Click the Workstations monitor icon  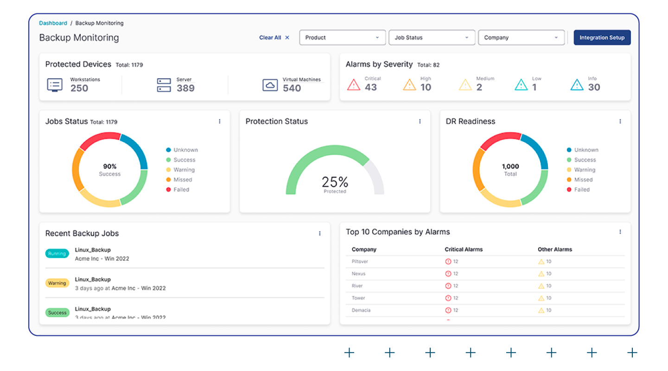pos(55,85)
